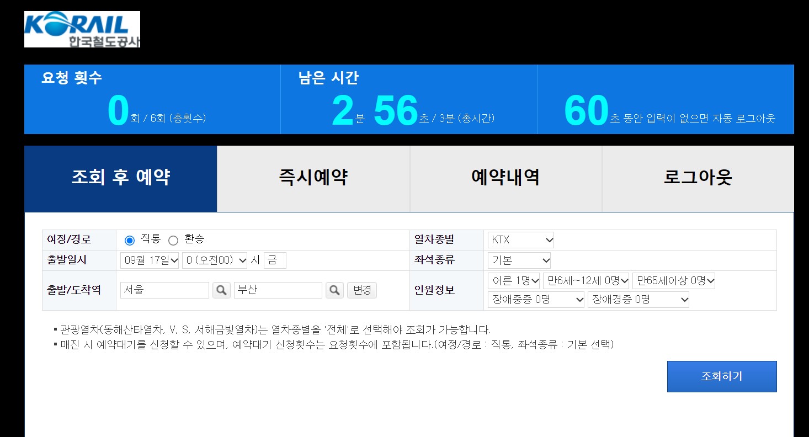Viewport: 809px width, 437px height.
Task: Open the departure hour dropdown showing 오전00
Action: point(214,260)
